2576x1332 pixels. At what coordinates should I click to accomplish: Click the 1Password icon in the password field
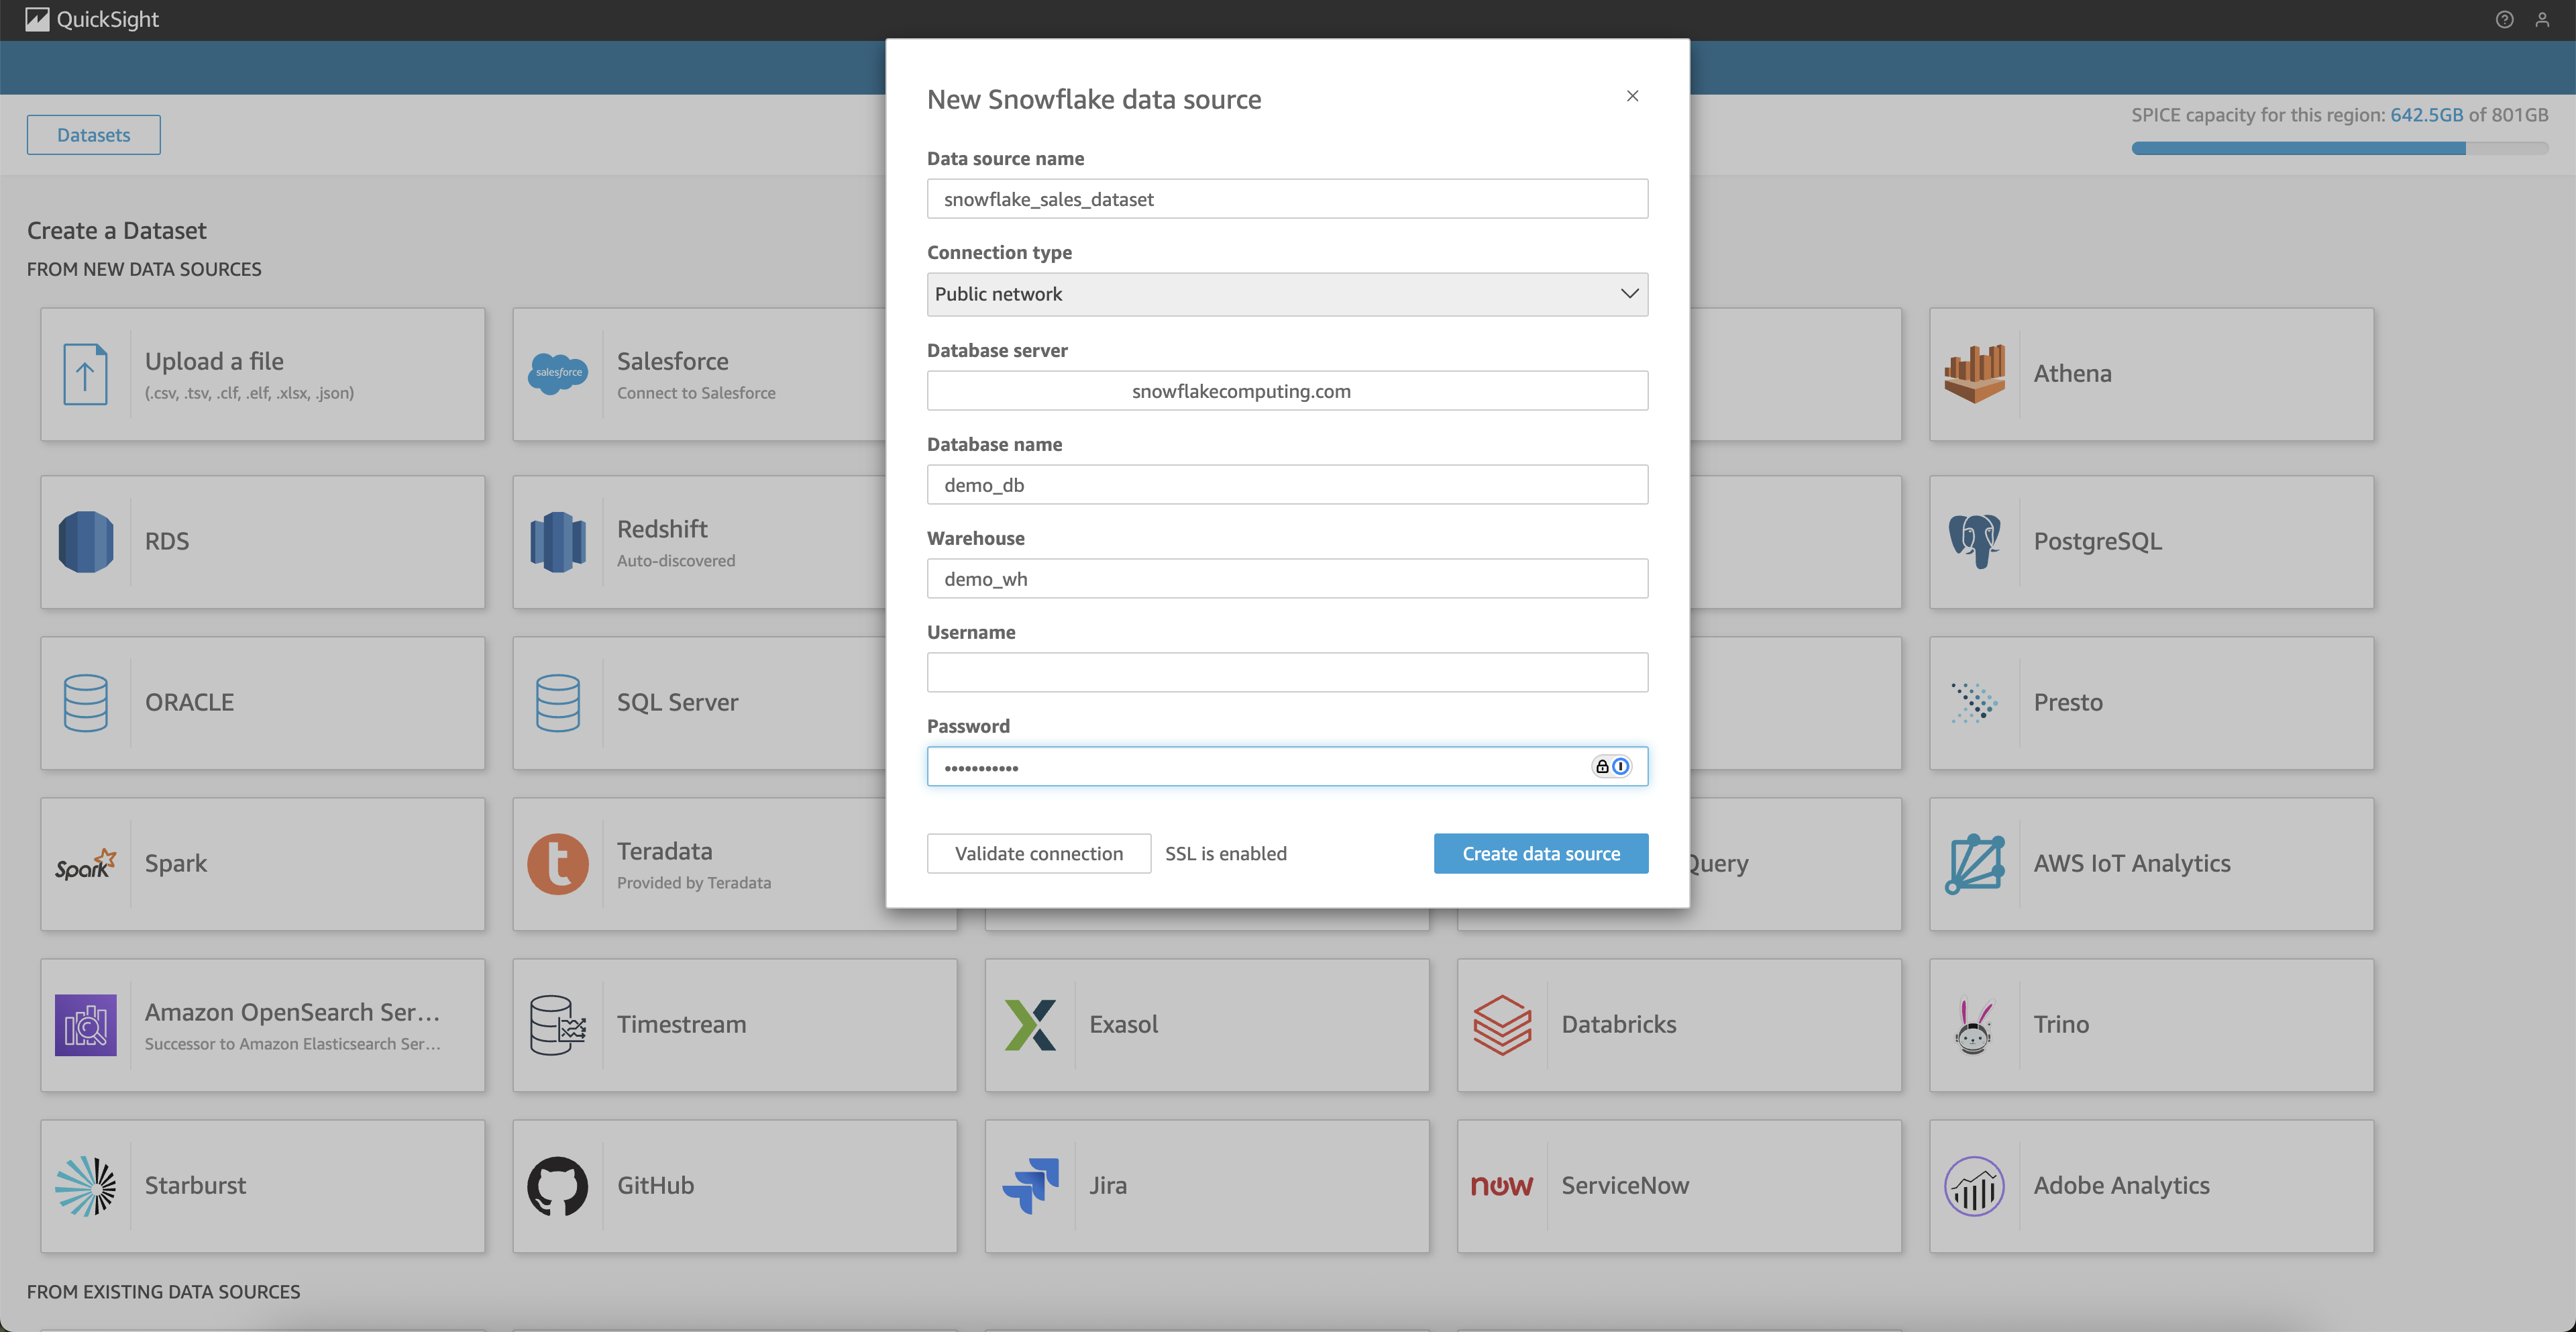pyautogui.click(x=1620, y=766)
